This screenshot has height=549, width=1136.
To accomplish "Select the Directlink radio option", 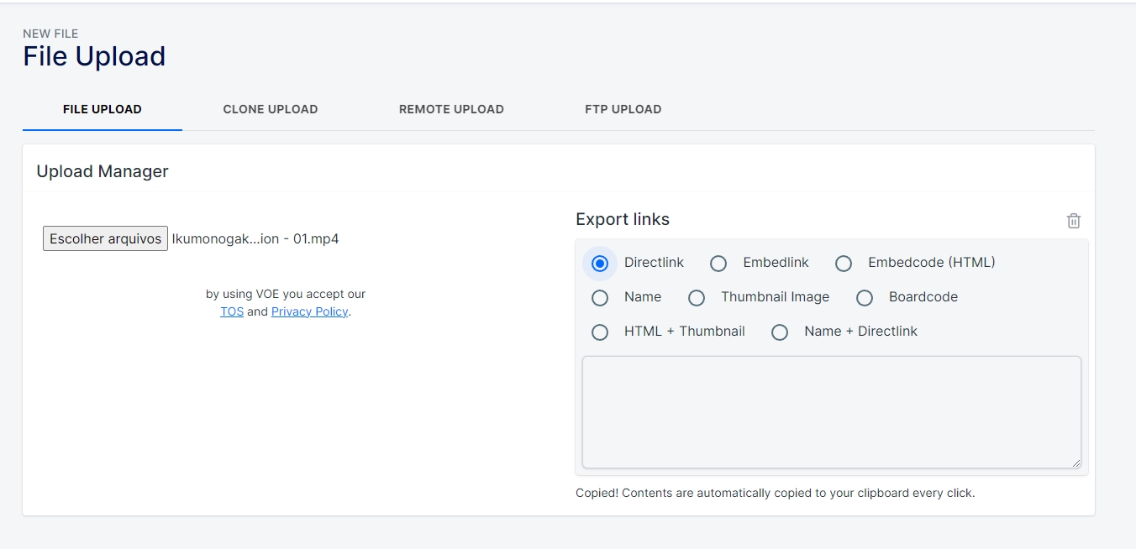I will click(600, 264).
